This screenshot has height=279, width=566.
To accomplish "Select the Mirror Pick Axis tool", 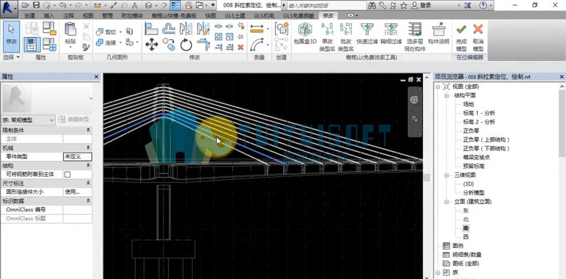I will click(x=186, y=28).
